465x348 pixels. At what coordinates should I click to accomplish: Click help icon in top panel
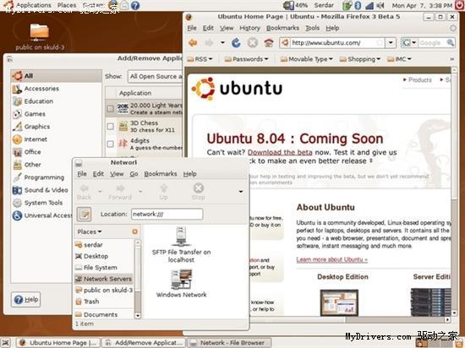[x=135, y=5]
